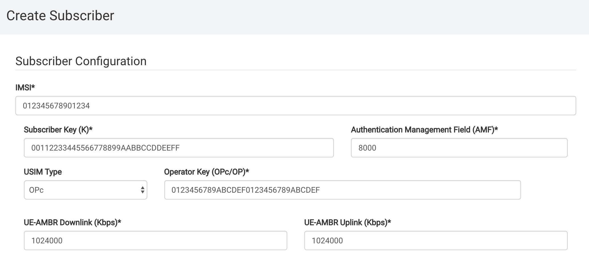Click the UE-AMBR Downlink (Kbps)* label
Viewport: 589px width, 259px height.
point(73,223)
